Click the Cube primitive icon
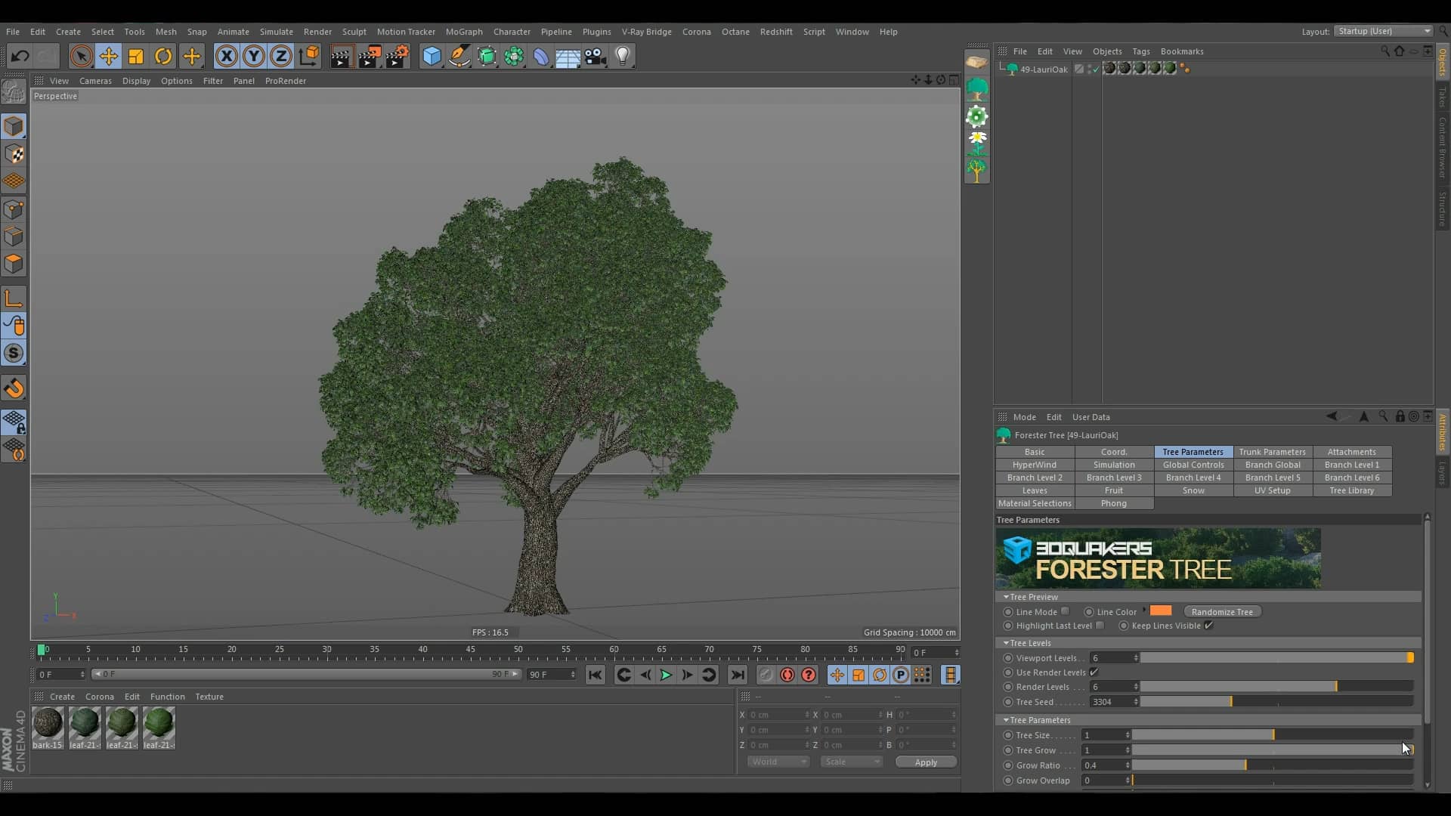1451x816 pixels. pos(431,56)
